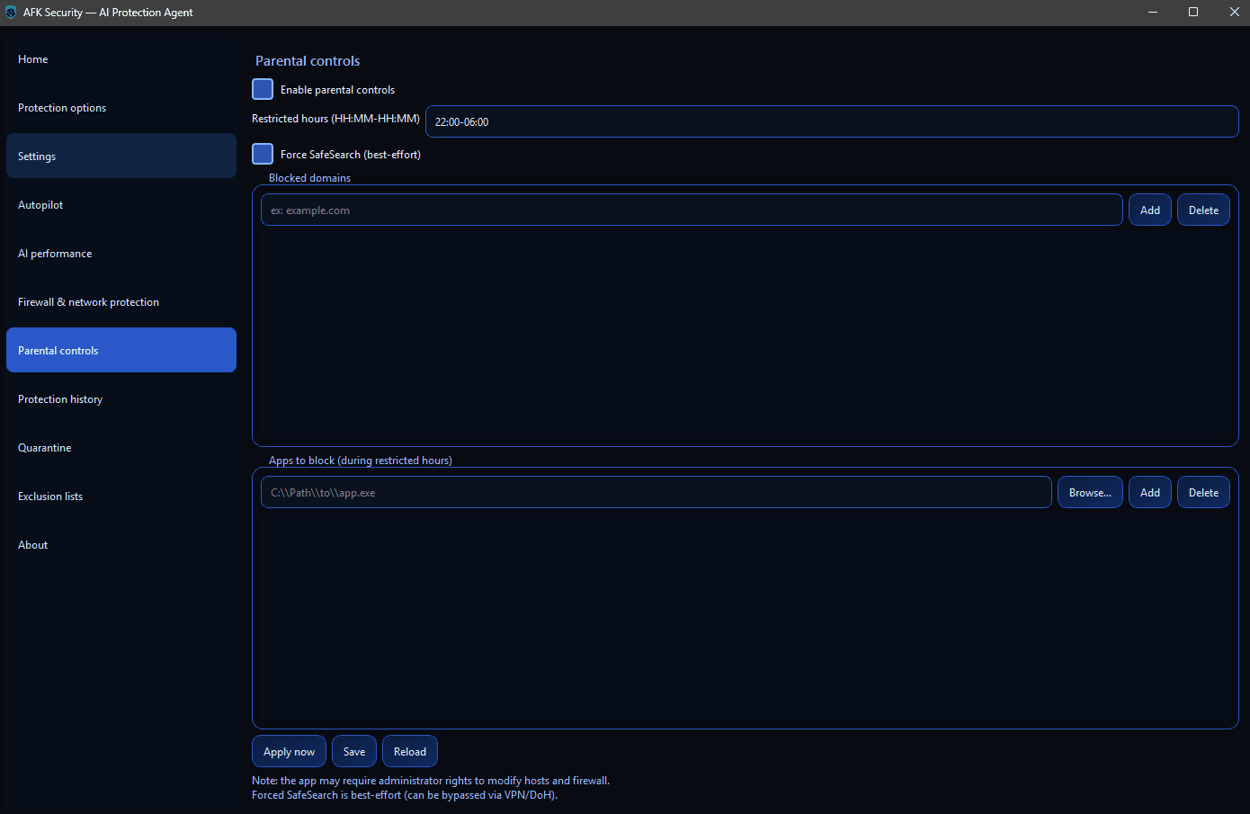Select the Settings section
The image size is (1250, 814).
(36, 156)
